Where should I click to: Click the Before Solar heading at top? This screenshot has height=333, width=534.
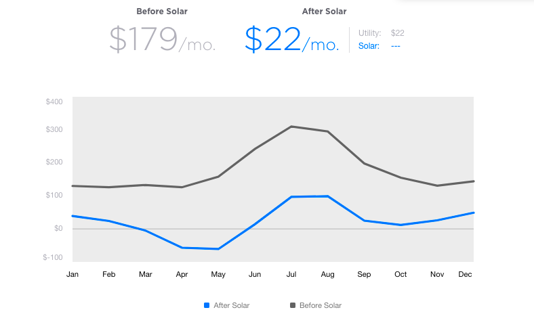[162, 12]
